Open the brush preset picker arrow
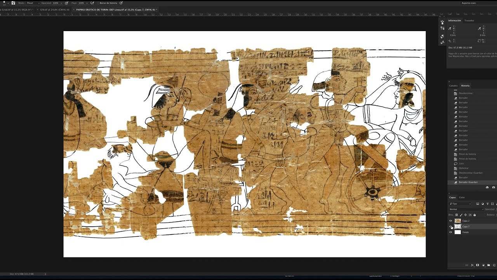Image resolution: width=497 pixels, height=280 pixels. tap(8, 3)
